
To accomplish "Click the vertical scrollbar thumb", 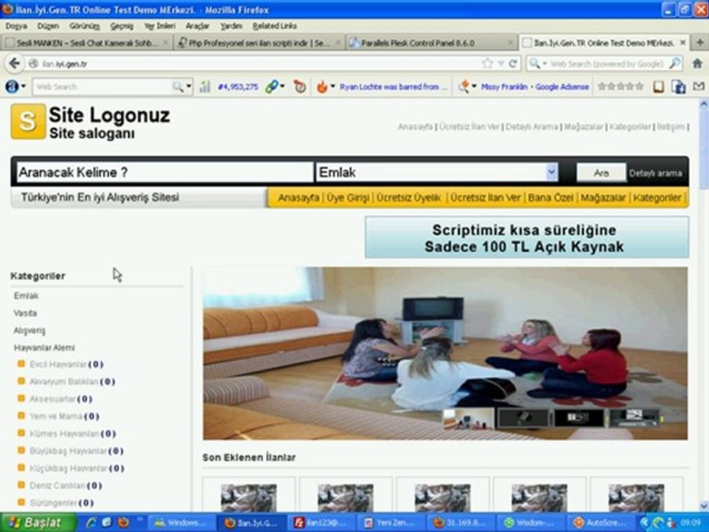I will coord(704,149).
